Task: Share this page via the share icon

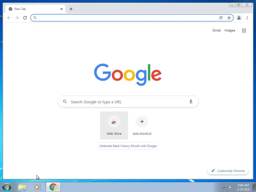Action: 221,18
